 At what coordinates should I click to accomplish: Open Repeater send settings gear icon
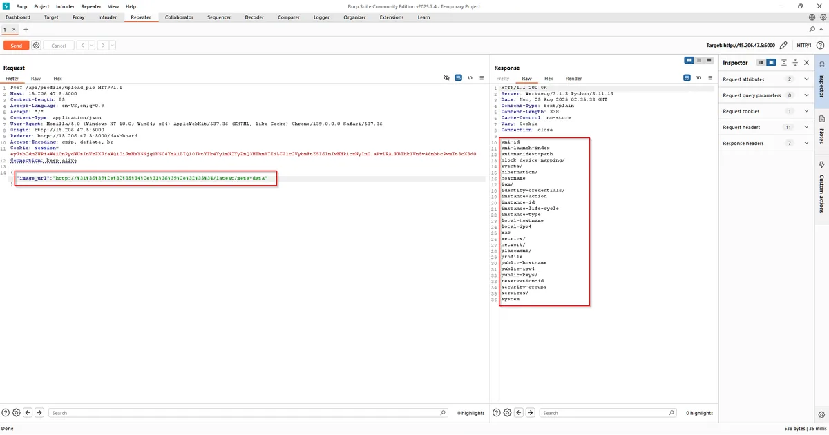(x=37, y=46)
